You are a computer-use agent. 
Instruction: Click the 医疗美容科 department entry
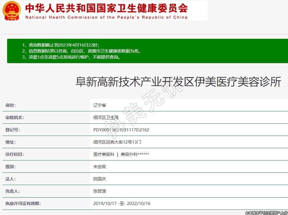point(104,154)
